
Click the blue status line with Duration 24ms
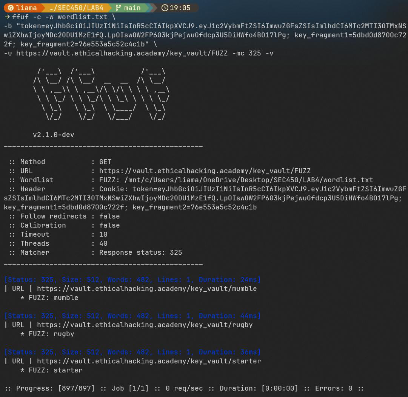click(132, 280)
